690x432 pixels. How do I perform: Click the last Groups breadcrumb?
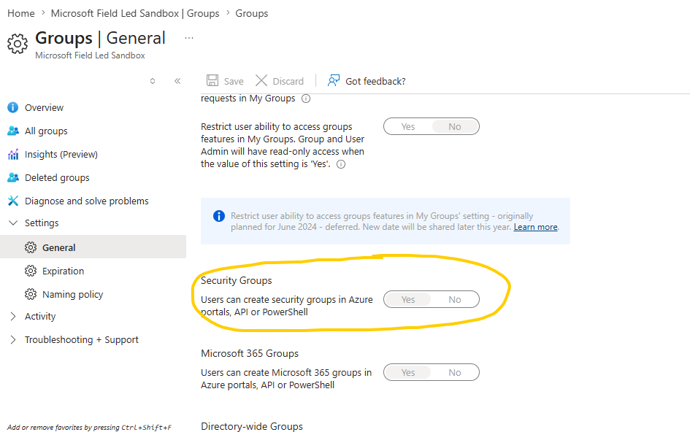point(252,13)
